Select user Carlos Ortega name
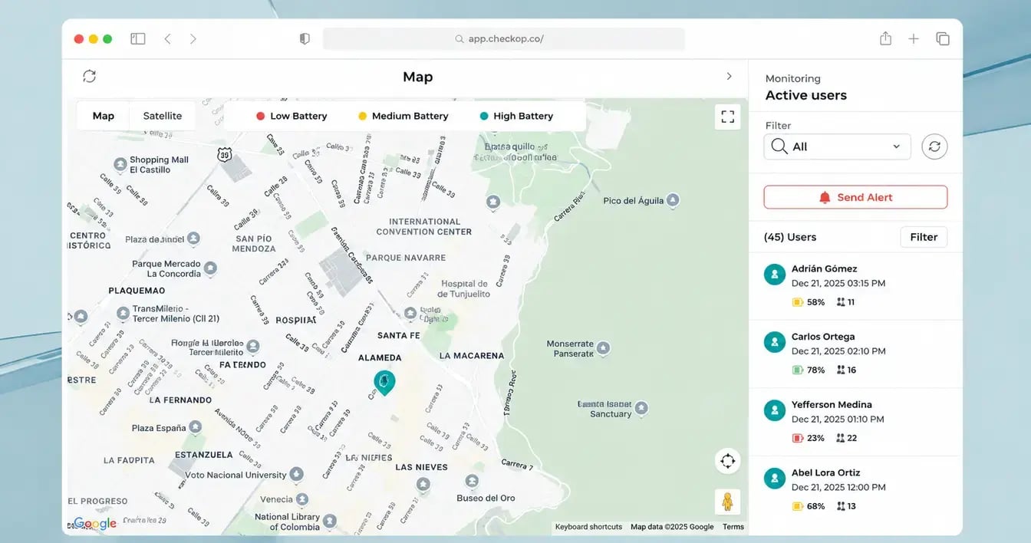 click(823, 337)
